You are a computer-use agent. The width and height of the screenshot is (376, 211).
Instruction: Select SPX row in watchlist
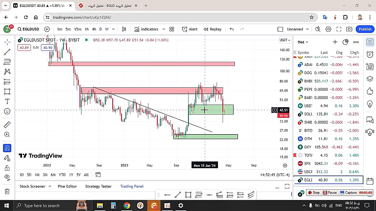[x=328, y=163]
